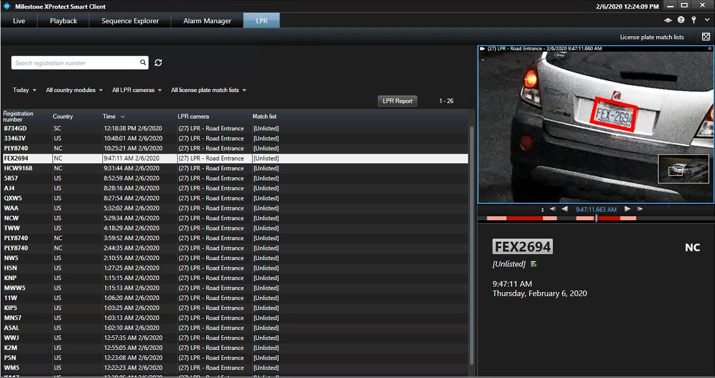Add FEX2694 to match list icon
715x378 pixels.
[534, 264]
